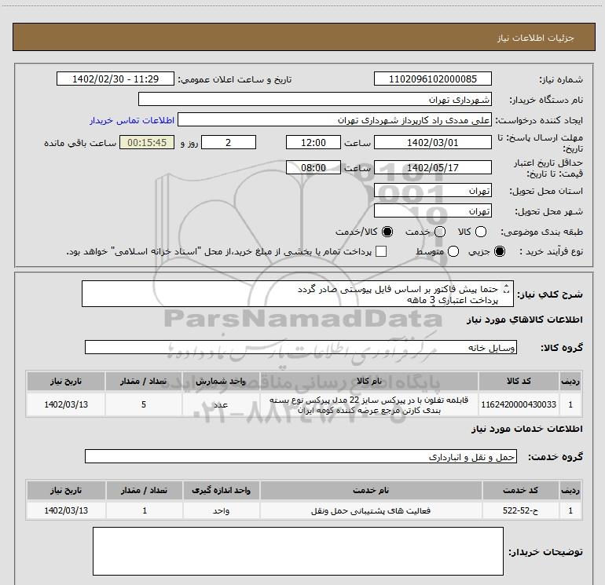Viewport: 605px width, 585px height.
Task: Select product code 1162420000430033 in table
Action: [526, 404]
